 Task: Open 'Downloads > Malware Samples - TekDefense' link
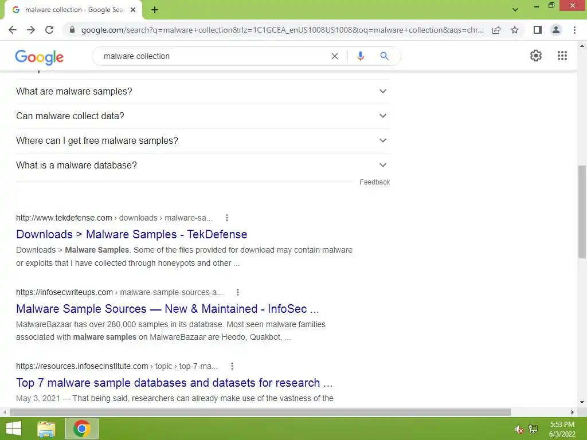(131, 234)
